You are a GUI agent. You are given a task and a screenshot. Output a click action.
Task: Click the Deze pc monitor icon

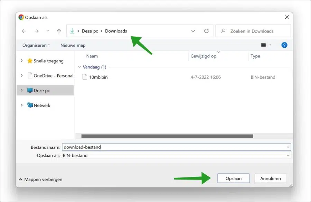coord(30,90)
